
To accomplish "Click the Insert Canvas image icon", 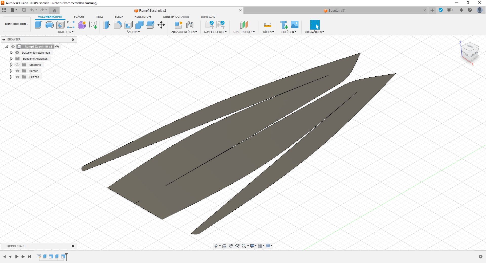I will coord(295,25).
